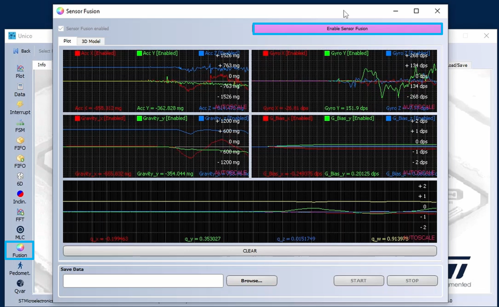Switch to the 3D Model tab
This screenshot has height=307, width=499.
91,41
